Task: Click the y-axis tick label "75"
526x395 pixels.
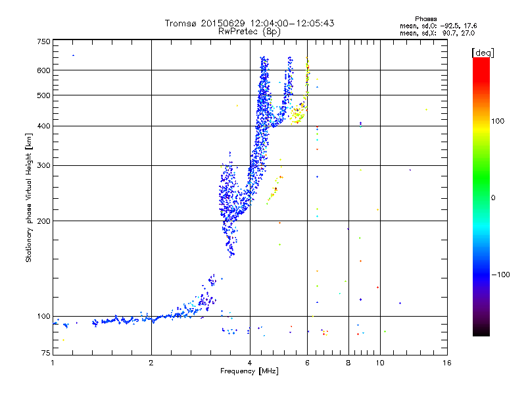Action: [x=46, y=353]
